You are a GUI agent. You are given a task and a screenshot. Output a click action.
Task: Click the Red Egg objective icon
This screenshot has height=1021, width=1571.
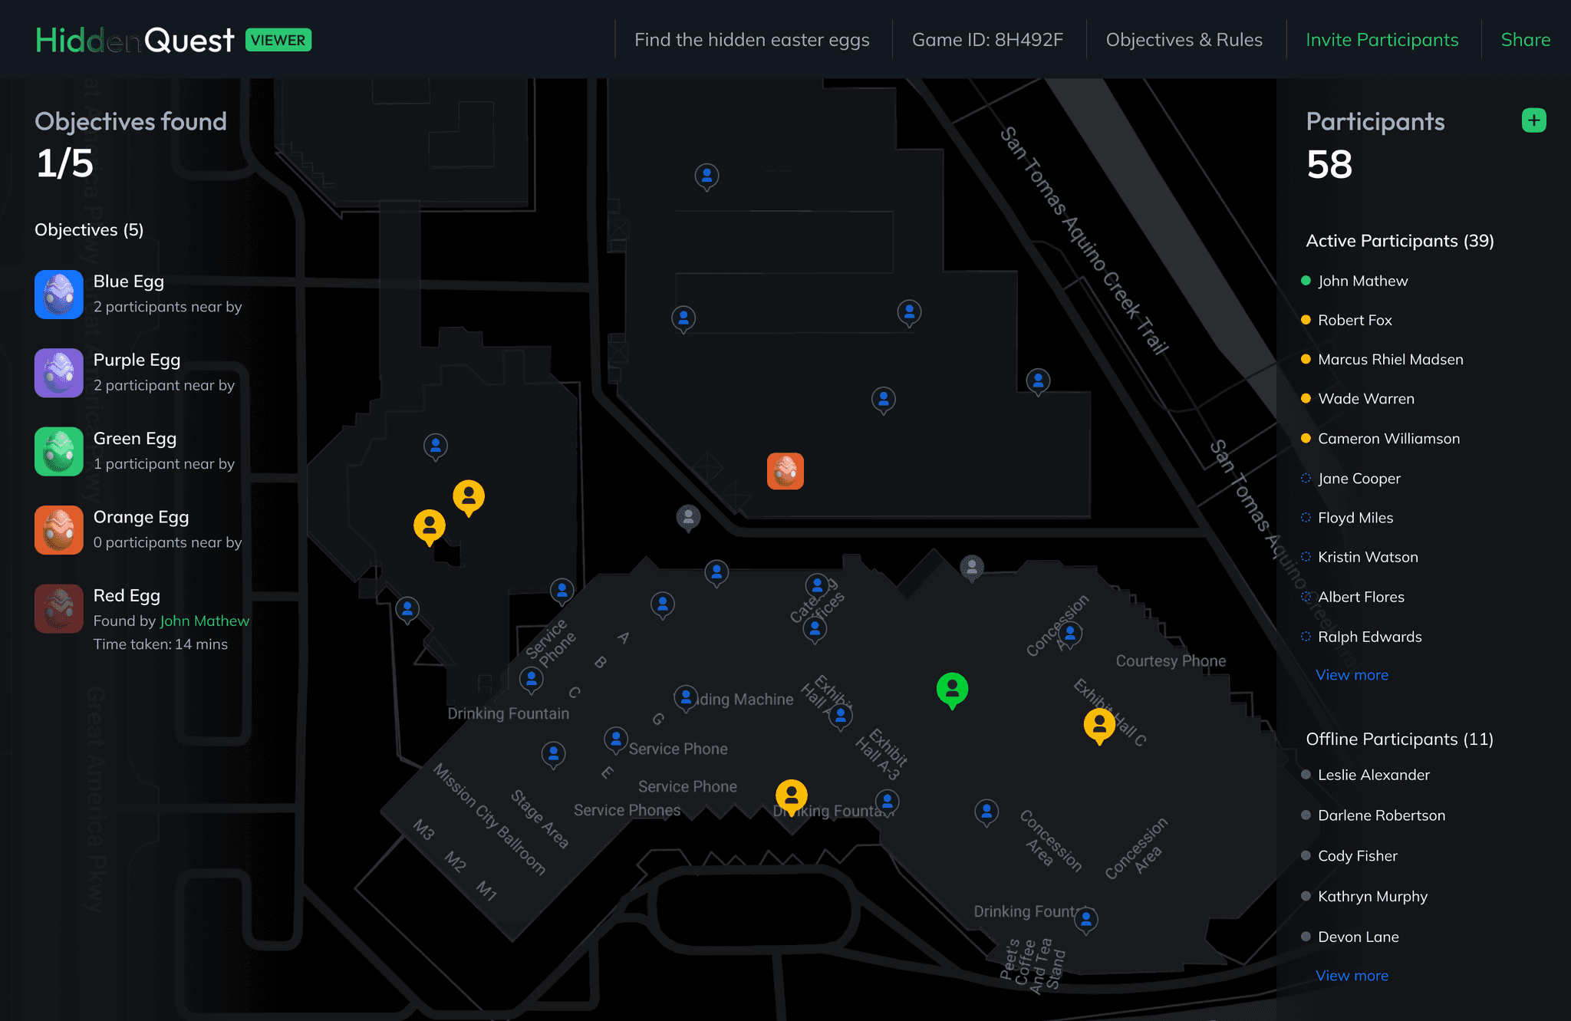[59, 608]
